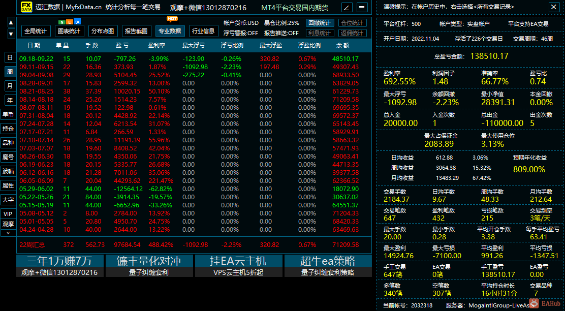Screen dimensions: 565x311
Task: Click 预期年化收益 value 809.00%
Action: 529,169
